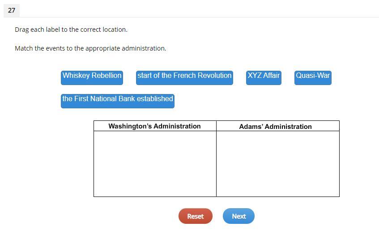Click the Adams' Administration column header
This screenshot has height=231, width=379.
click(x=275, y=126)
